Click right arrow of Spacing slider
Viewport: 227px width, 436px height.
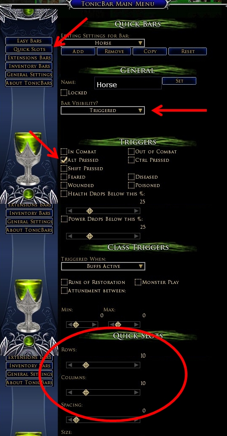pos(136,420)
